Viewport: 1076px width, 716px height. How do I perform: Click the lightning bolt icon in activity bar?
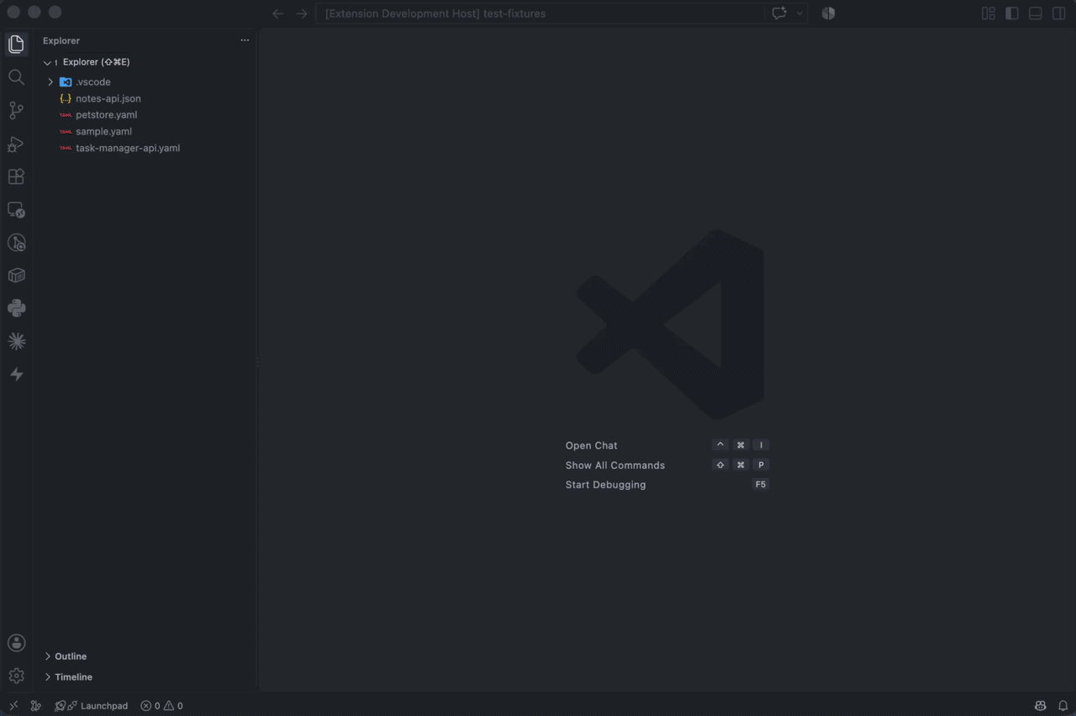coord(16,375)
